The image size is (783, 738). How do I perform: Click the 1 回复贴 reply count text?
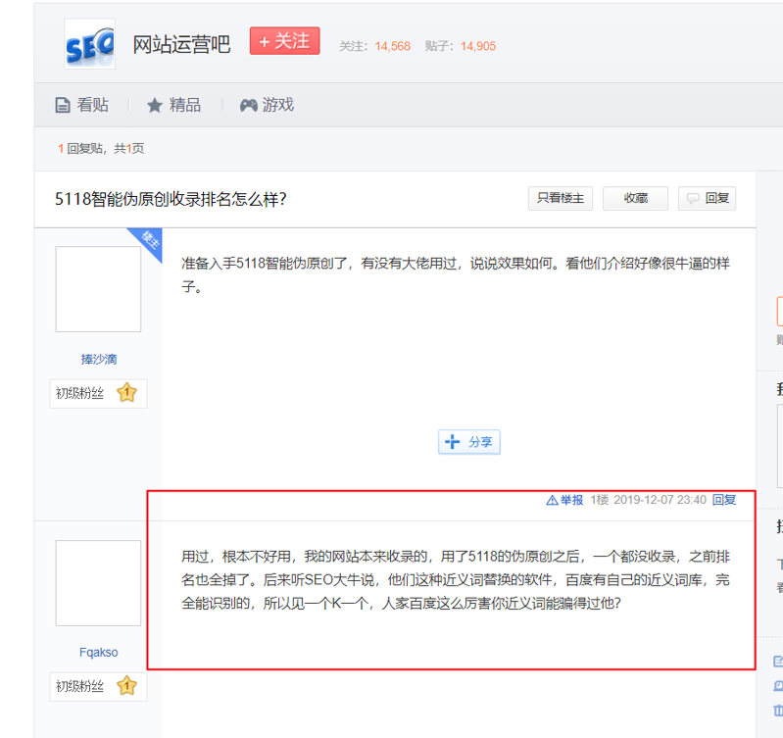[80, 148]
